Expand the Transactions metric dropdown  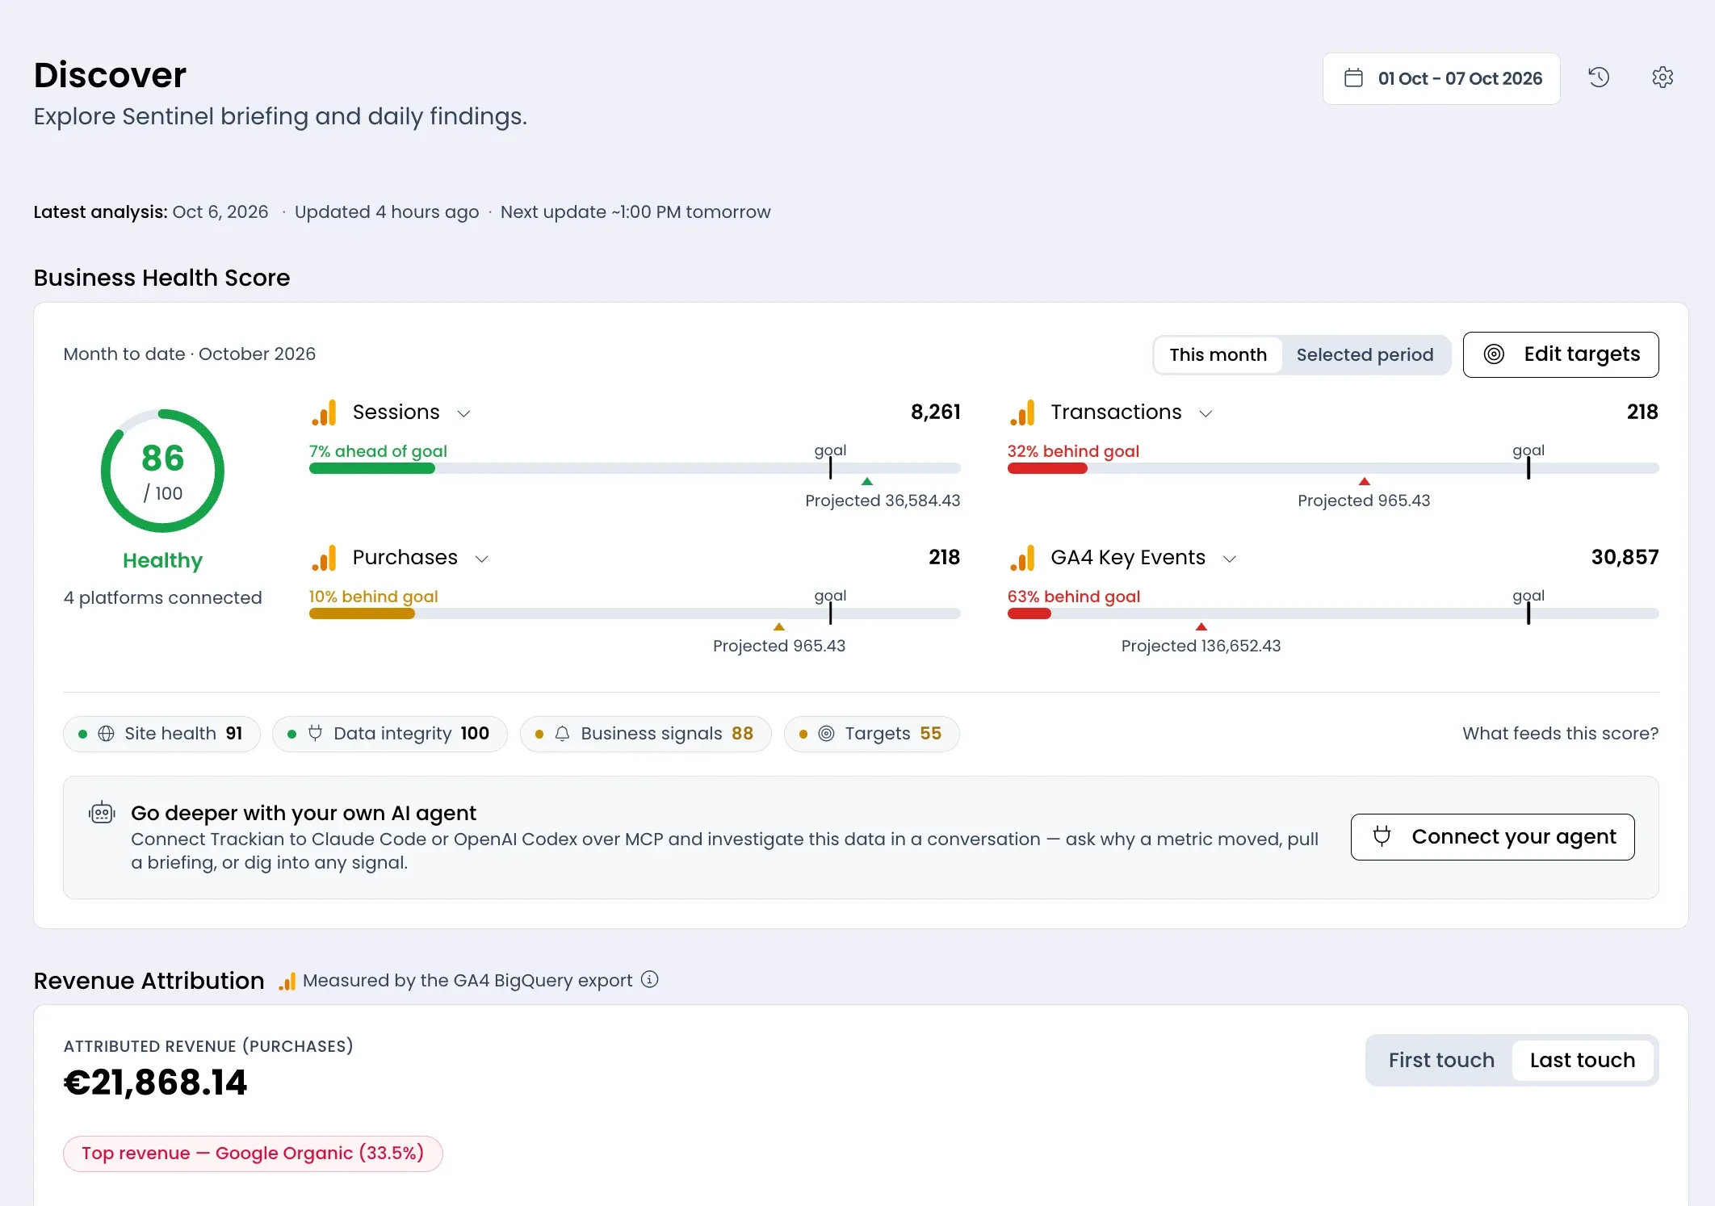1206,413
